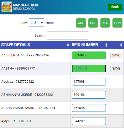Edit ABHIMANYU UKIRDE RFID field 809156

tap(89, 95)
